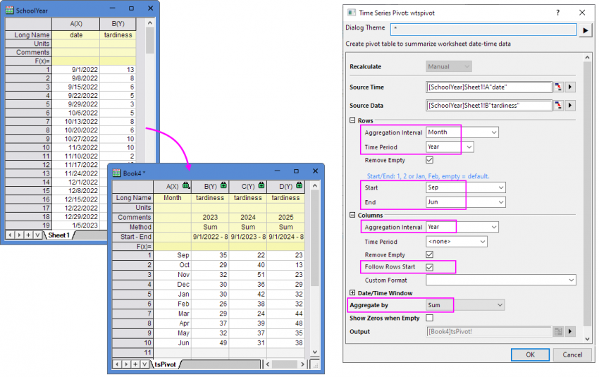Toggle the Follow Rows Start checkbox
The width and height of the screenshot is (599, 377).
(430, 267)
